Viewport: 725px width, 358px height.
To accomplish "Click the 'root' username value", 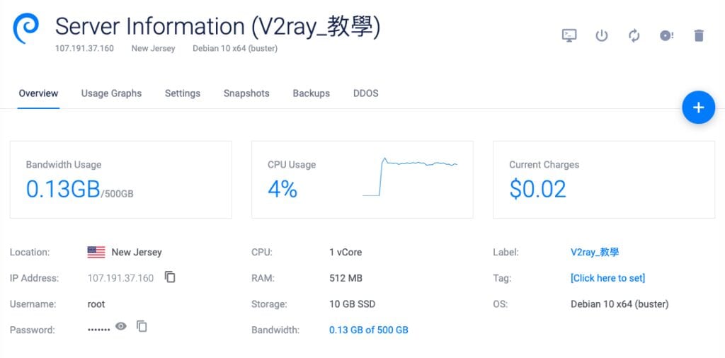I will pos(96,304).
